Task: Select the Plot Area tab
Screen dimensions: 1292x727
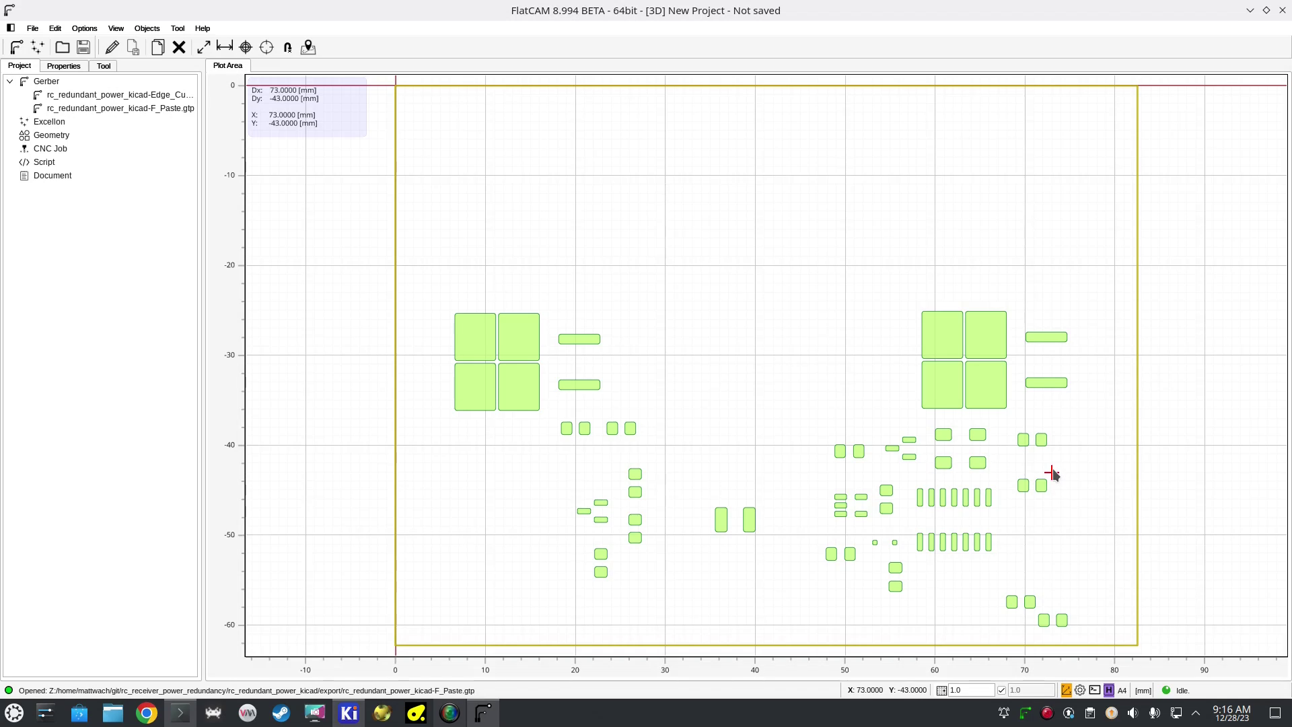Action: click(229, 66)
